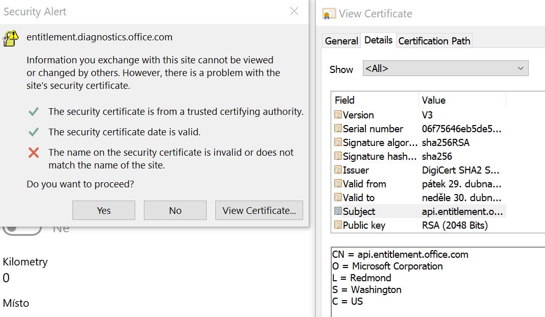Click the trusted certifying authority checkmark icon
Viewport: 545px width, 317px height.
click(x=33, y=112)
